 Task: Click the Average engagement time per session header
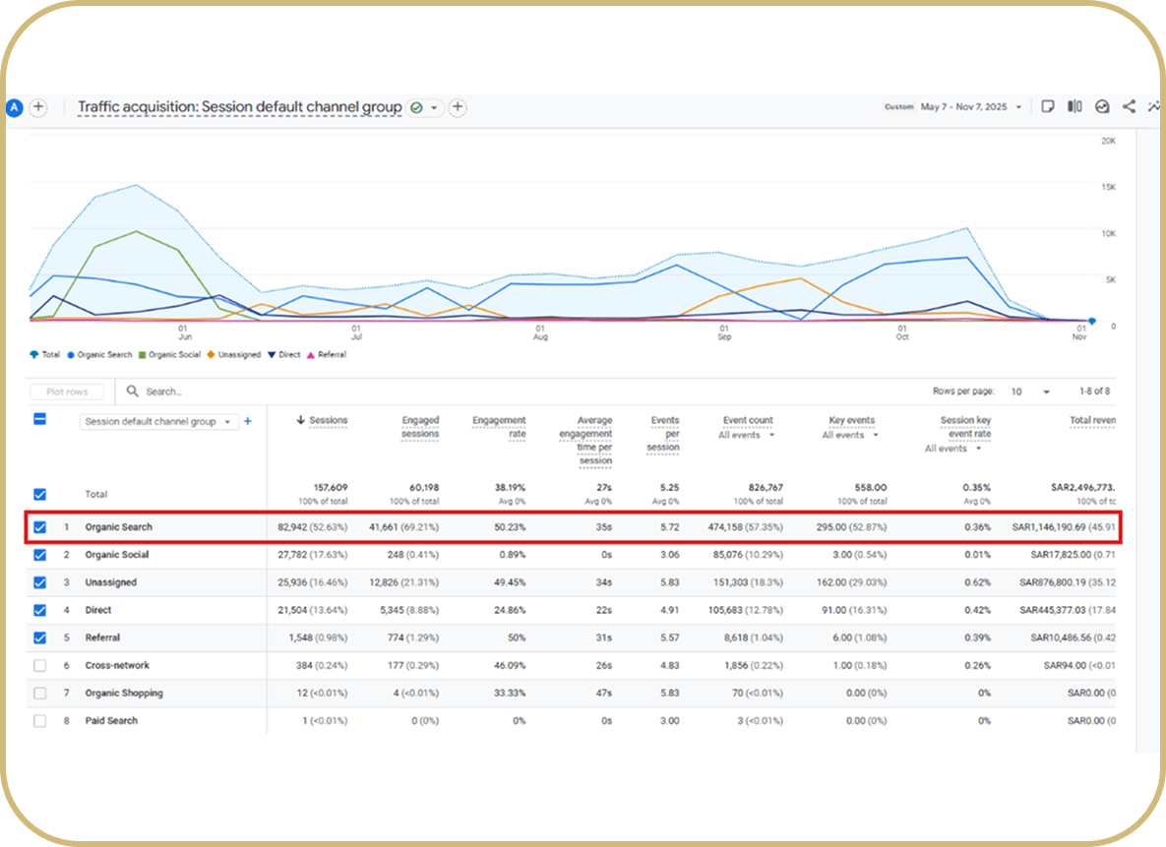coord(586,441)
